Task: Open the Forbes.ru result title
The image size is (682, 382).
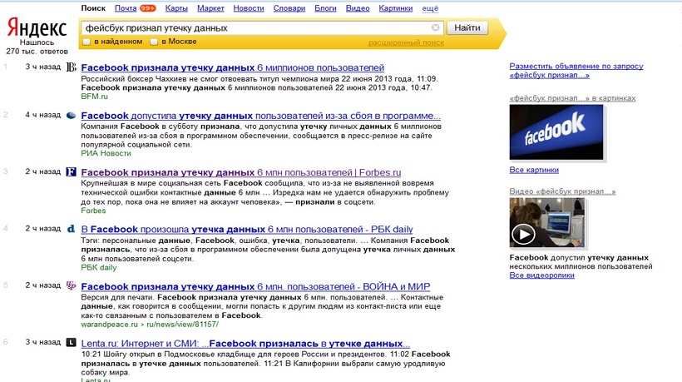Action: click(241, 172)
